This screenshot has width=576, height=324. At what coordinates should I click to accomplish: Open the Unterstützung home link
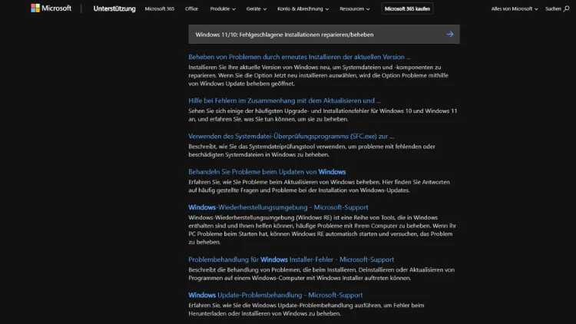click(114, 8)
